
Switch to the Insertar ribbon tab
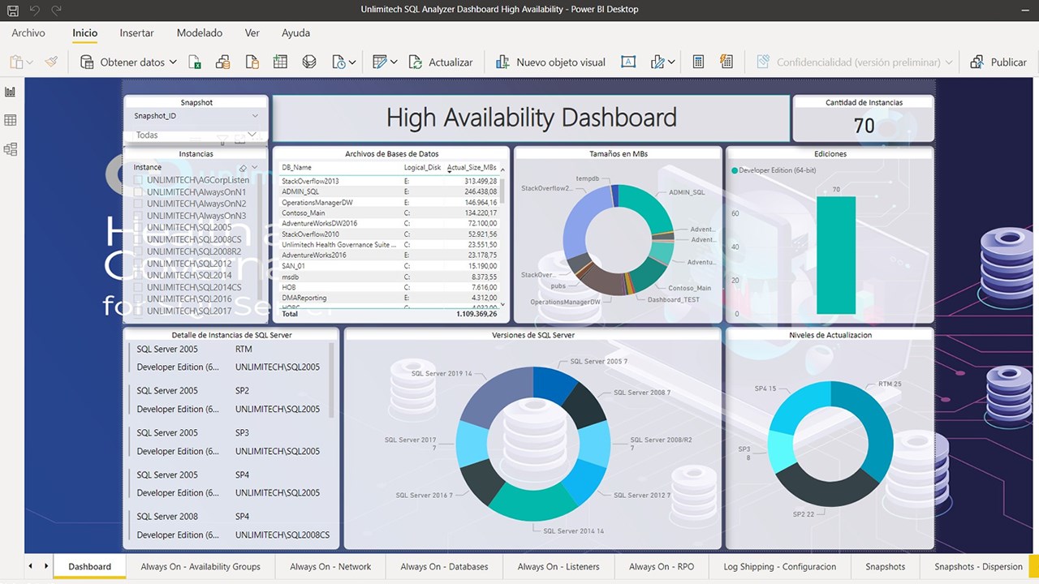(x=136, y=33)
